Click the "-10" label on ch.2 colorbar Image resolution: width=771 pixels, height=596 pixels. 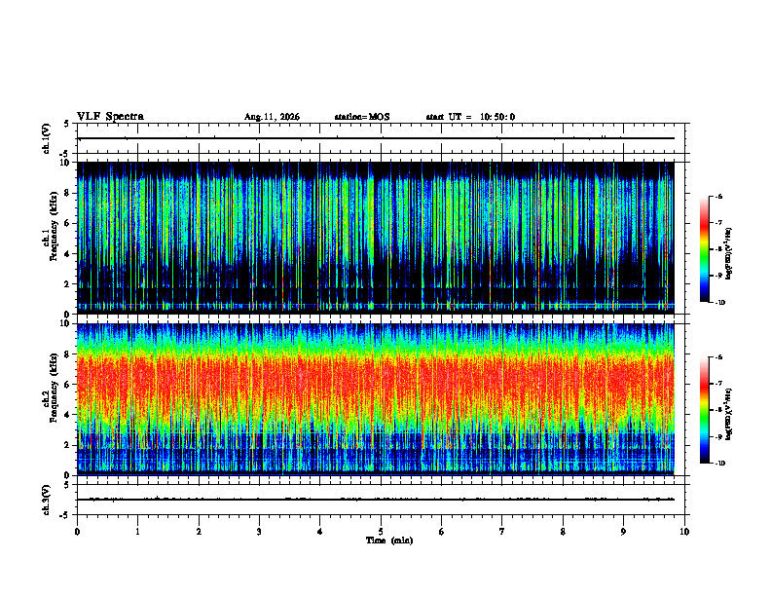coord(719,464)
